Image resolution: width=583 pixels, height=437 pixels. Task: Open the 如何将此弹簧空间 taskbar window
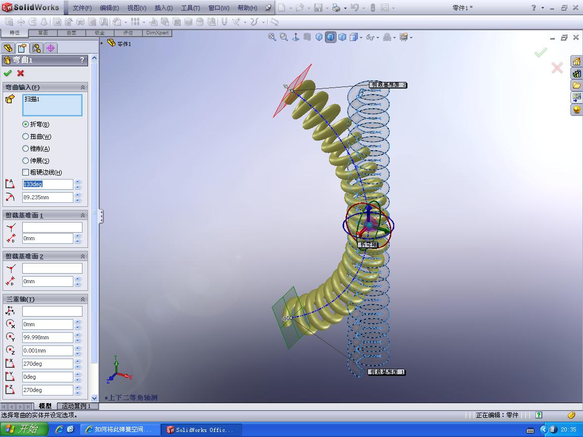120,429
